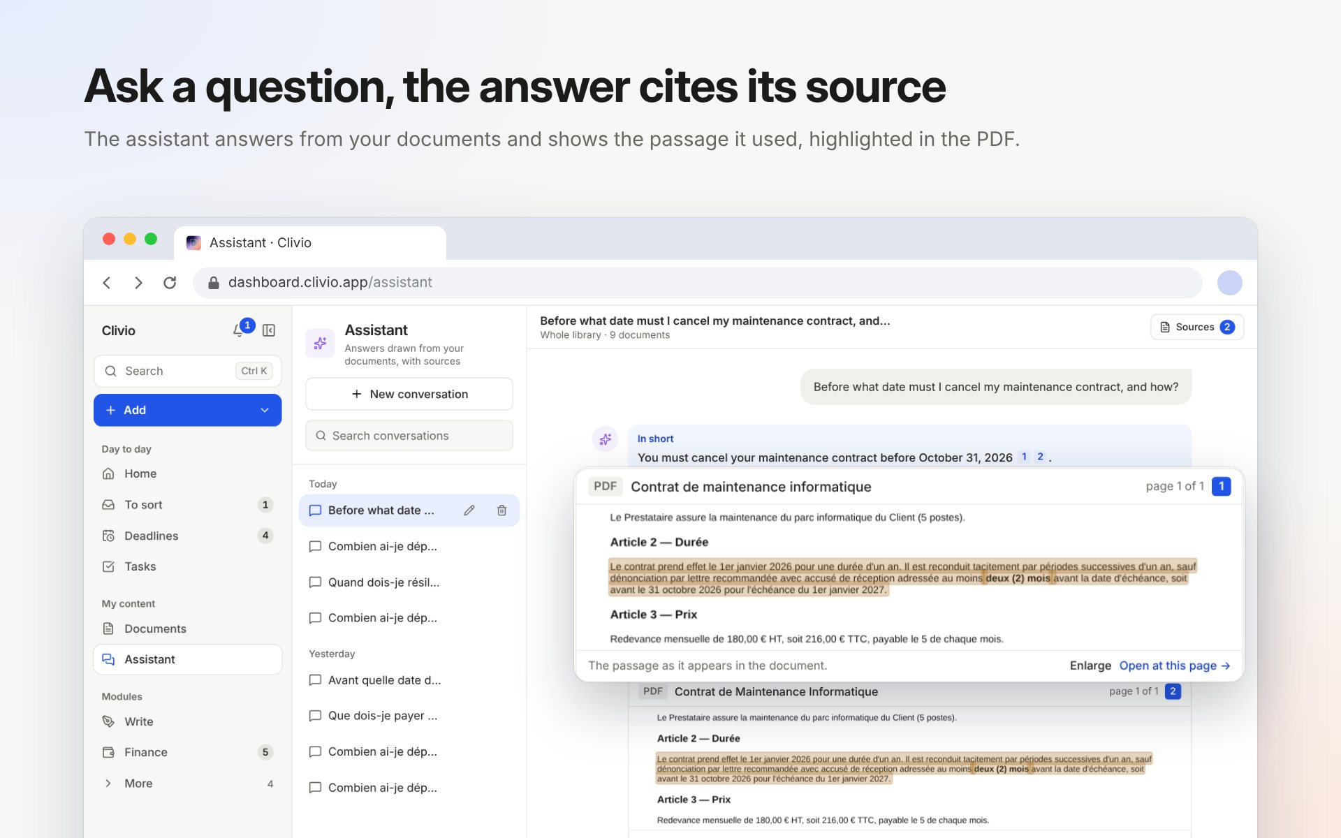This screenshot has height=838, width=1341.
Task: Follow the 'Open at this page' link
Action: (x=1174, y=666)
